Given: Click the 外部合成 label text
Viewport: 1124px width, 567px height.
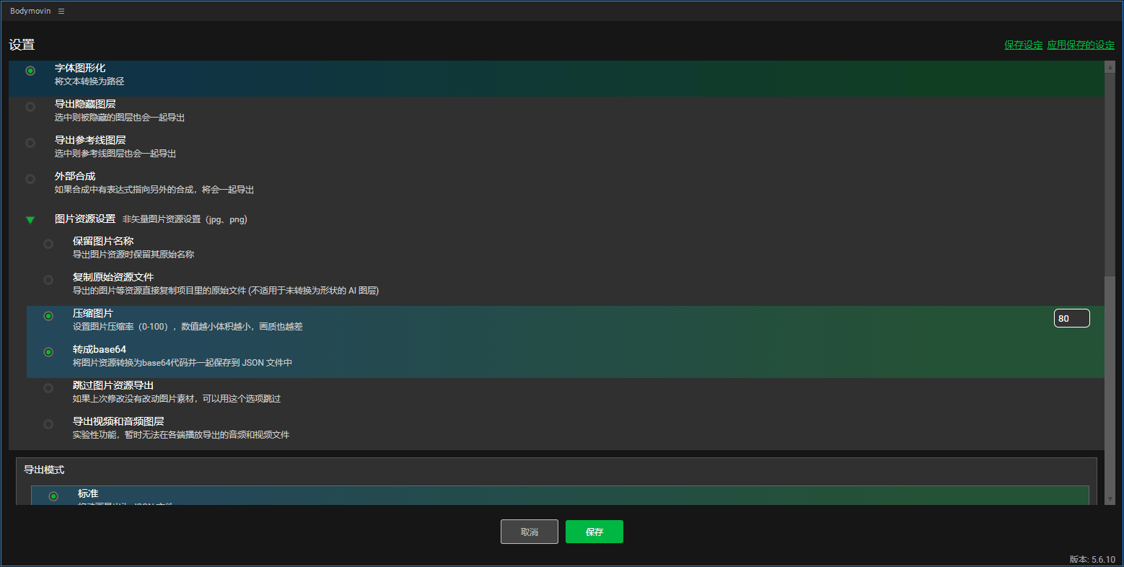Looking at the screenshot, I should (75, 176).
